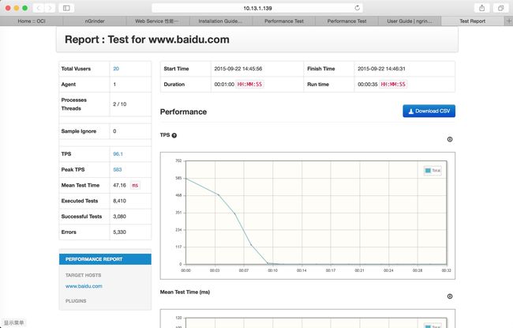Click the TPS value 96.1
513x328 pixels.
tap(118, 154)
